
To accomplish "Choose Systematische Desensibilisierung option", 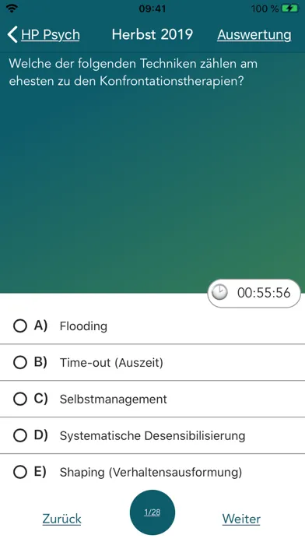I will pos(152,435).
